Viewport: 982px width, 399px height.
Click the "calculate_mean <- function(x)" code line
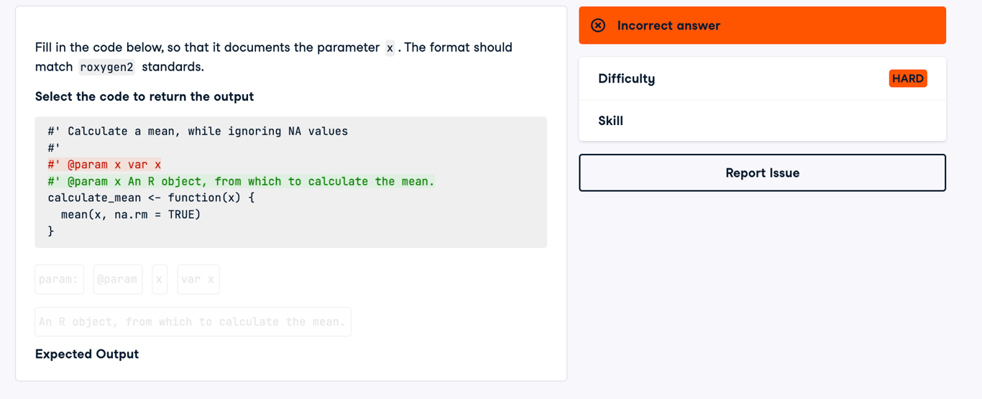point(152,198)
